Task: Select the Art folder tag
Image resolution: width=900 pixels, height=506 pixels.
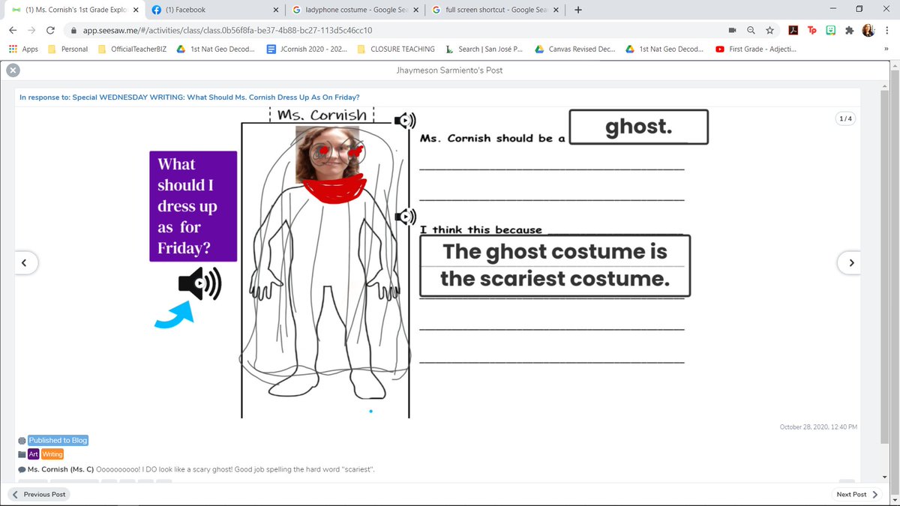Action: click(x=33, y=454)
